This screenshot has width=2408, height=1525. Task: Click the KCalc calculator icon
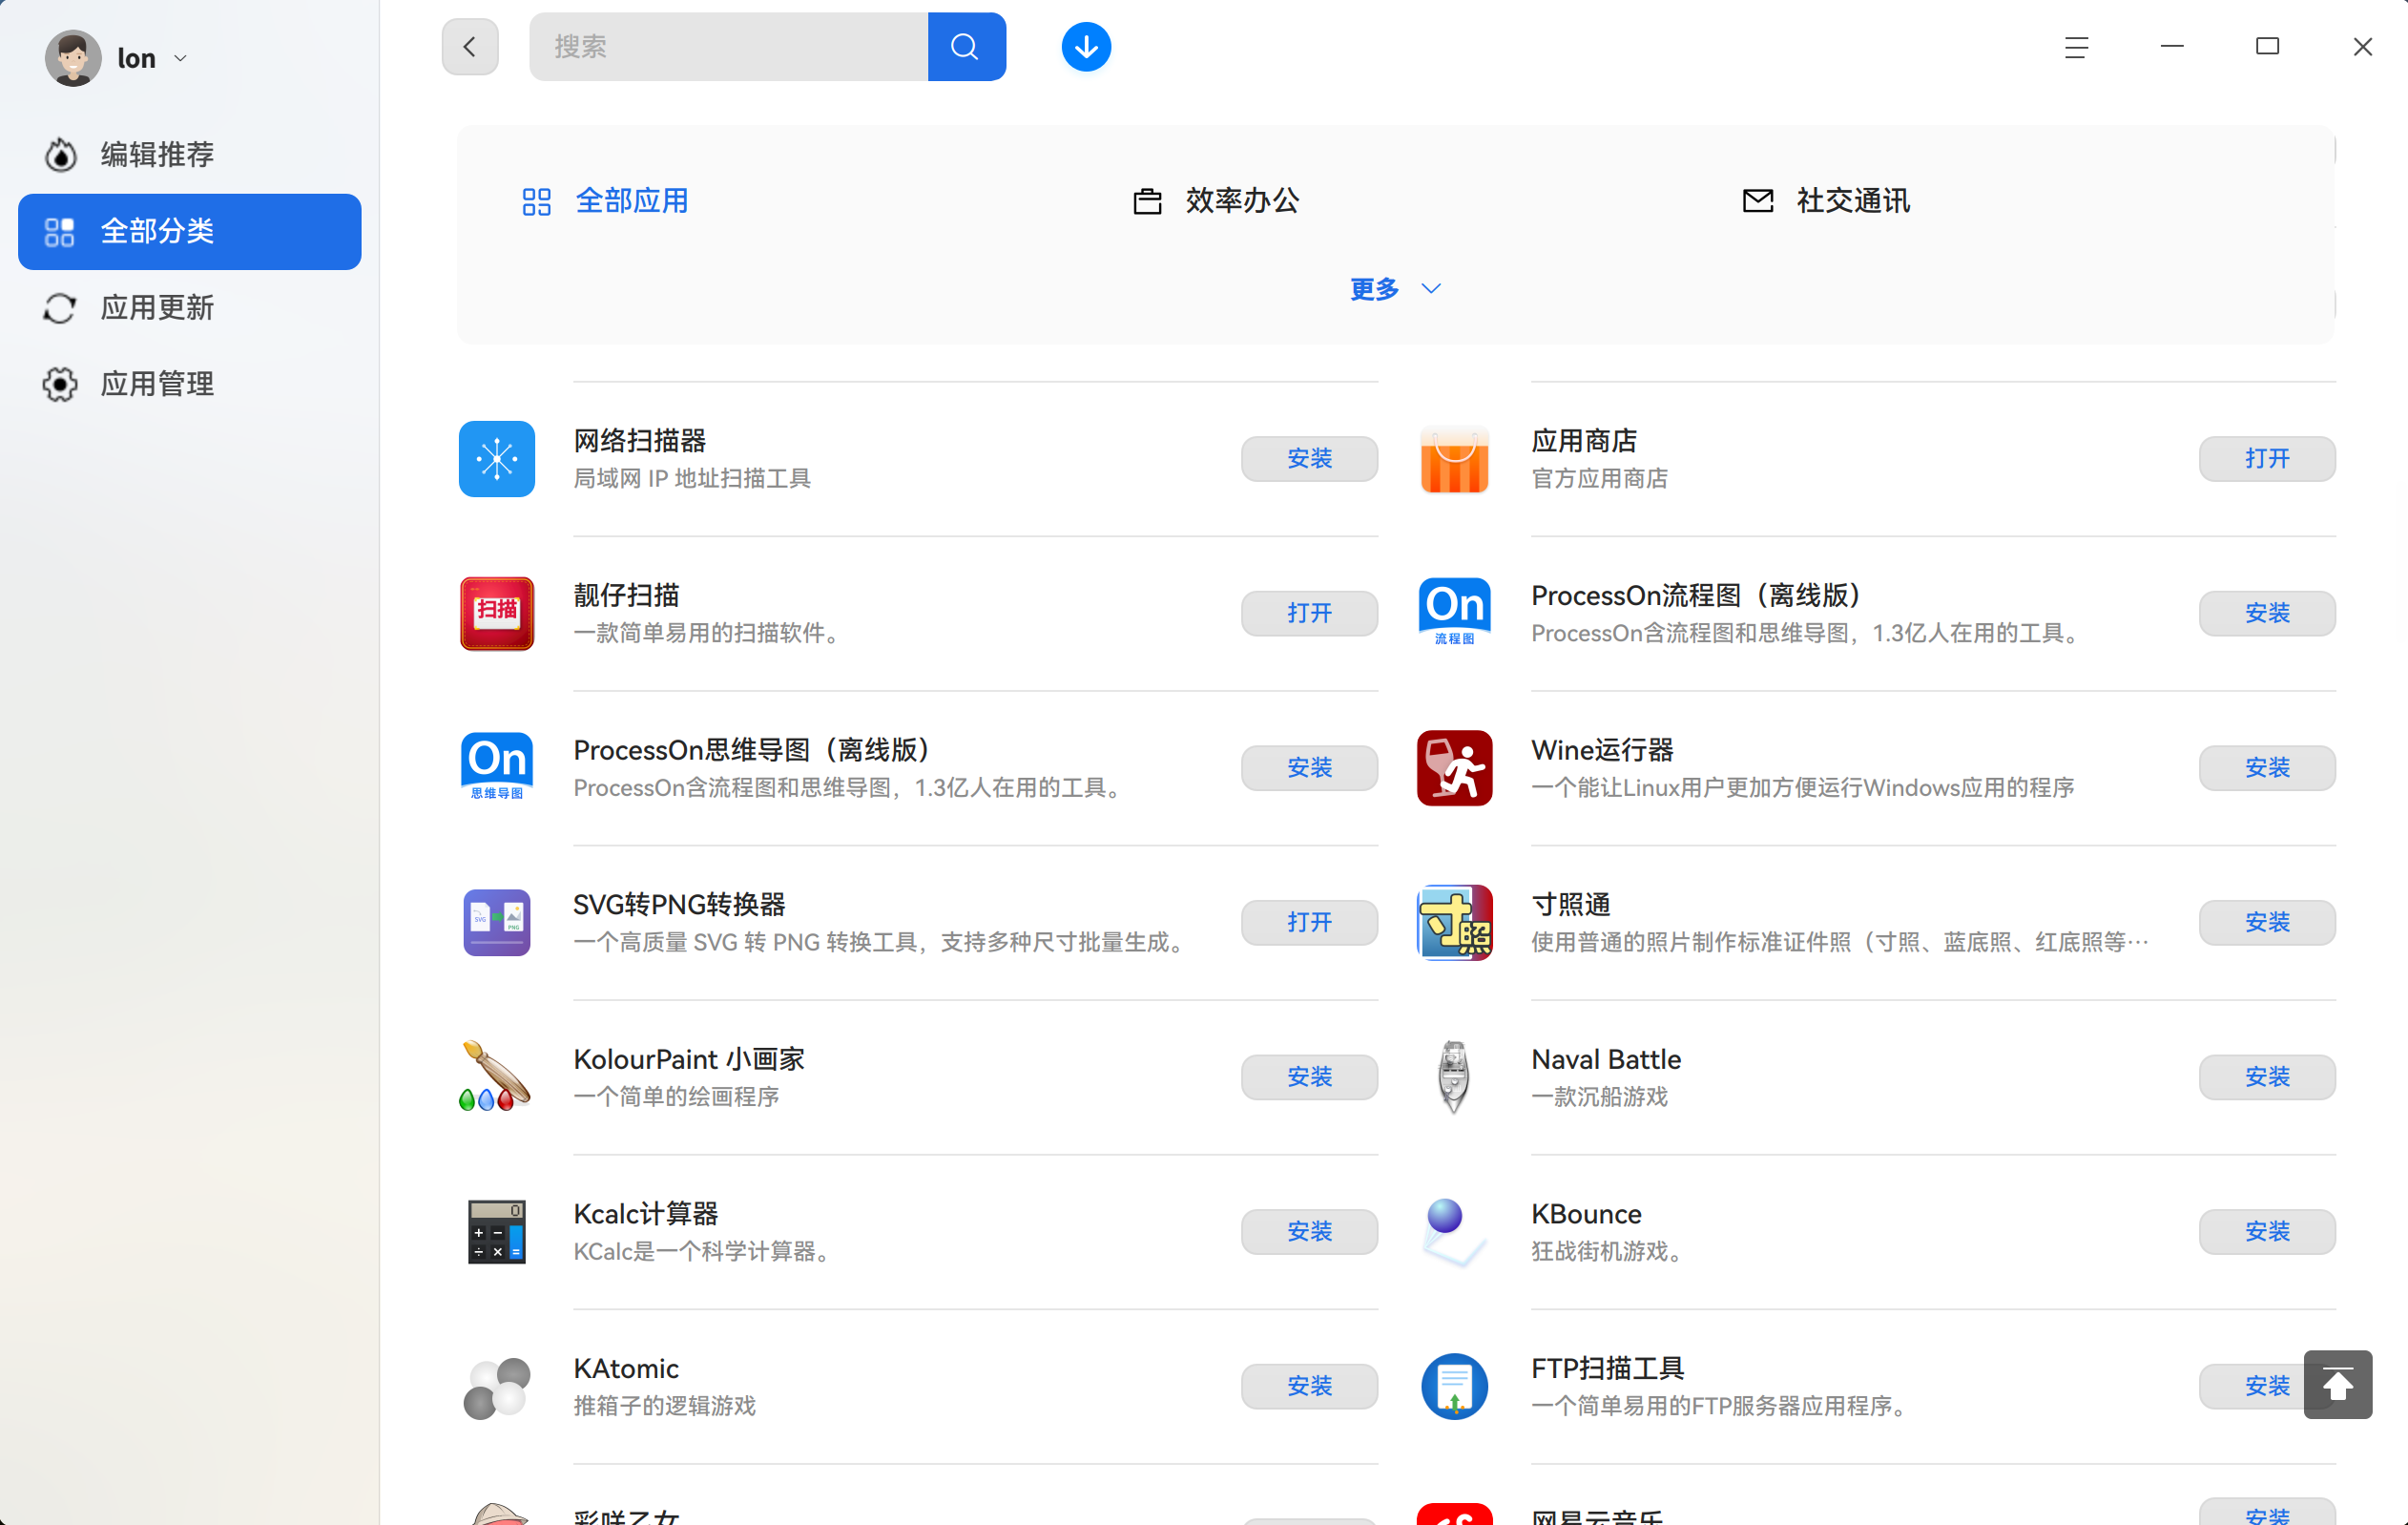pos(495,1231)
